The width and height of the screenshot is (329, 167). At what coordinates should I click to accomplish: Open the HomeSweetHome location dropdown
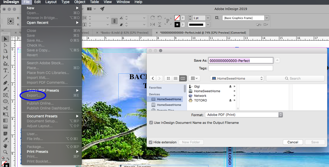tap(237, 78)
